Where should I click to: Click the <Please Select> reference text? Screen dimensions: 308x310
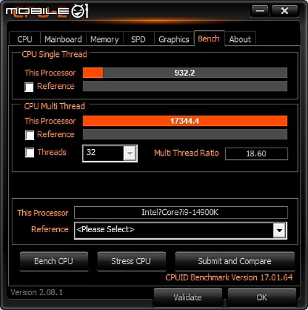click(106, 229)
